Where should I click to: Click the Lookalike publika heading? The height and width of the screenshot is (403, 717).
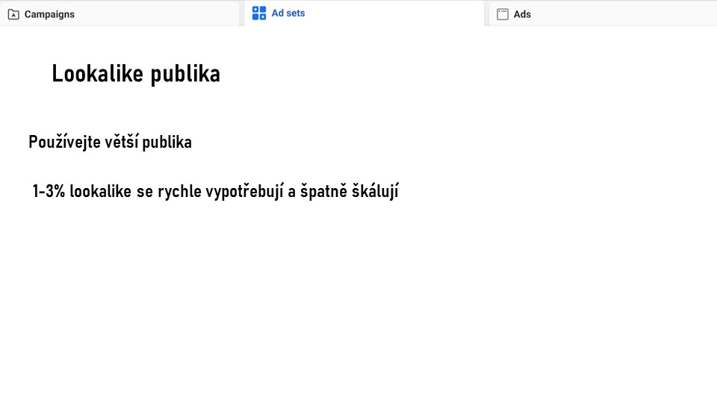[136, 74]
